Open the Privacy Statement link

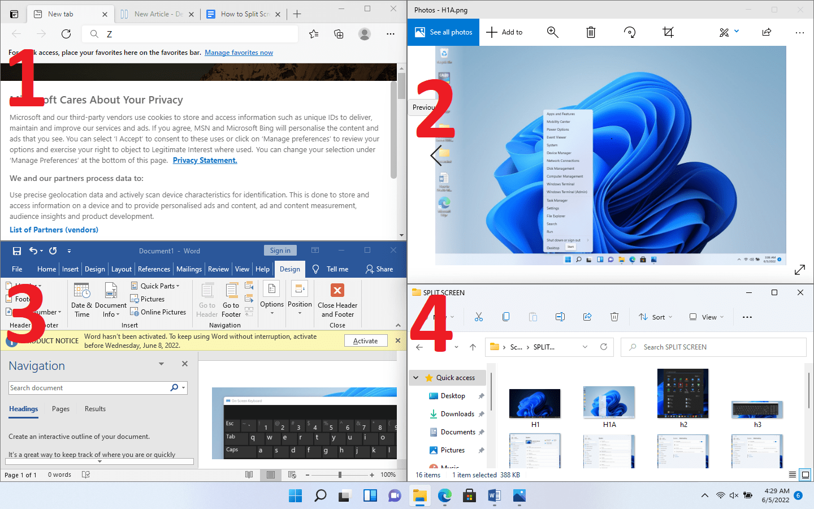[x=205, y=161]
